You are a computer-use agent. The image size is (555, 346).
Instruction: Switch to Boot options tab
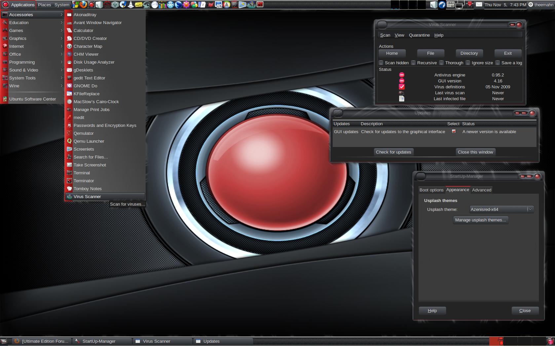(x=431, y=190)
